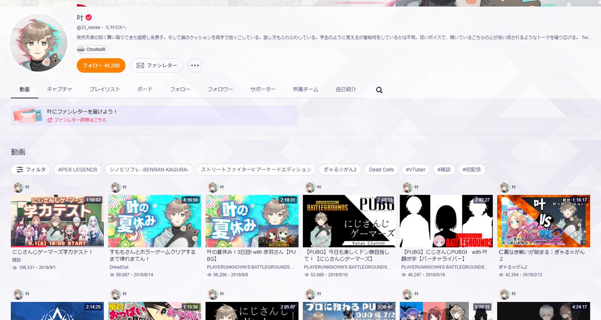Open the 叶の夏休み 4:16:50 video thumbnail
The image size is (601, 320).
[154, 221]
